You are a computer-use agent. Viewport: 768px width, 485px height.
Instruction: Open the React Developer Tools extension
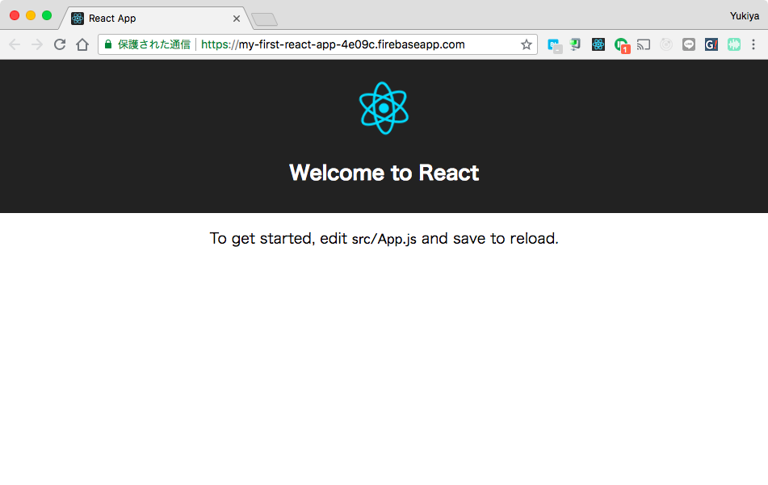tap(598, 44)
